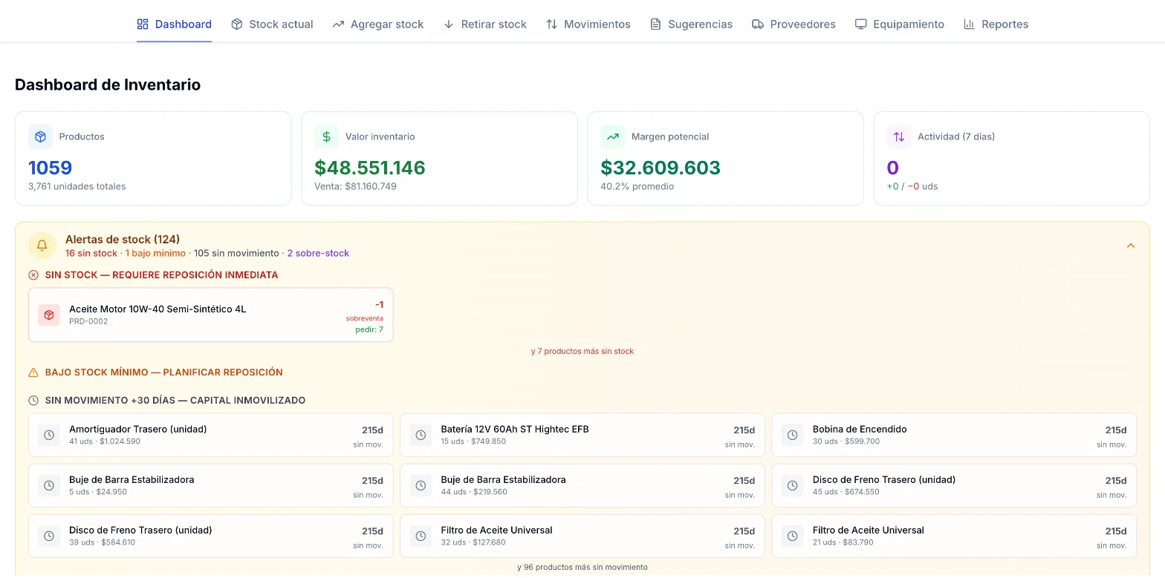The image size is (1165, 578).
Task: Switch to the Stock actual tab
Action: pos(272,24)
